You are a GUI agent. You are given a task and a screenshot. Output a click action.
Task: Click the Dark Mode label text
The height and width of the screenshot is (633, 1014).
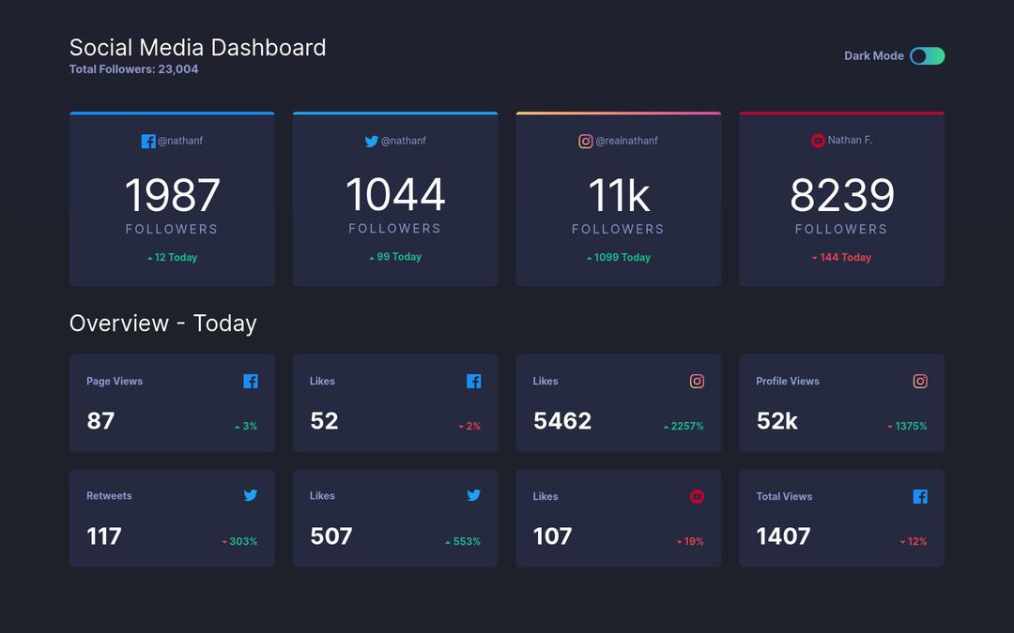(873, 56)
